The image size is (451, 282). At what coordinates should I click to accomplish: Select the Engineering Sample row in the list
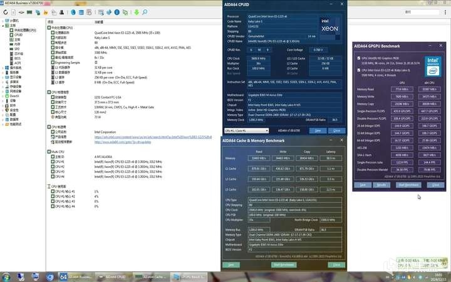[x=68, y=63]
